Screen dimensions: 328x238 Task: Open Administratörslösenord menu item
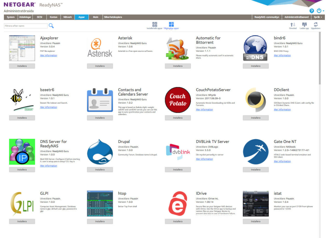click(x=297, y=17)
